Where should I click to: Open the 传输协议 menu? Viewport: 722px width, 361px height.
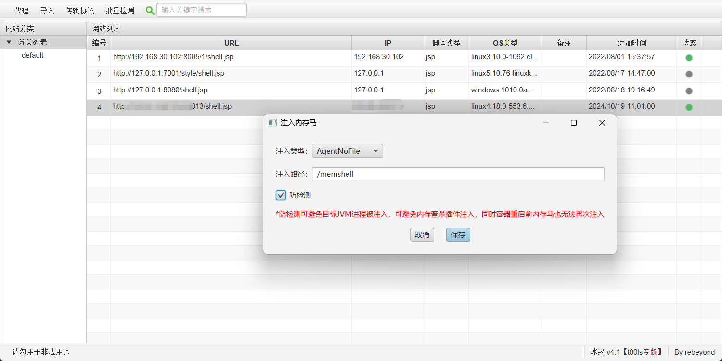pos(80,11)
